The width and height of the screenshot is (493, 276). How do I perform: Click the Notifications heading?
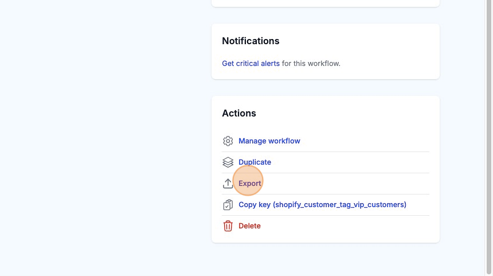click(x=251, y=41)
